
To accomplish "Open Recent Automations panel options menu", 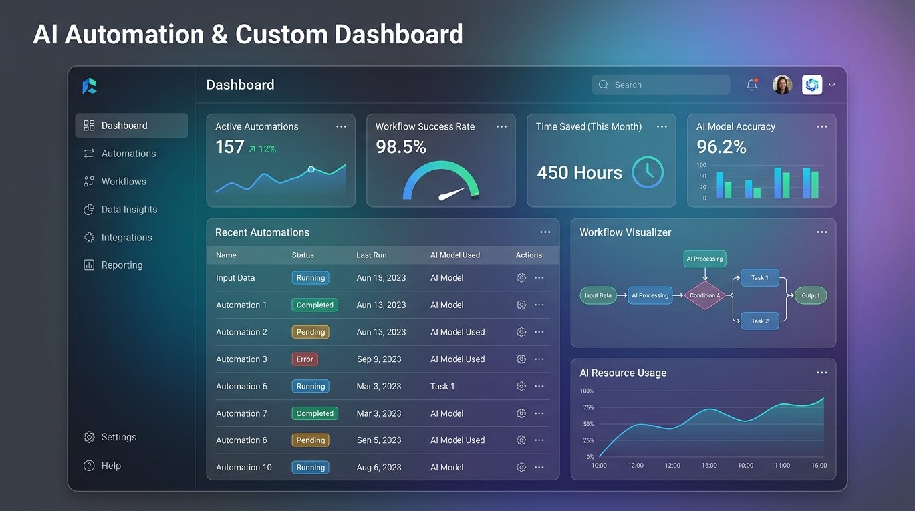I will coord(545,232).
